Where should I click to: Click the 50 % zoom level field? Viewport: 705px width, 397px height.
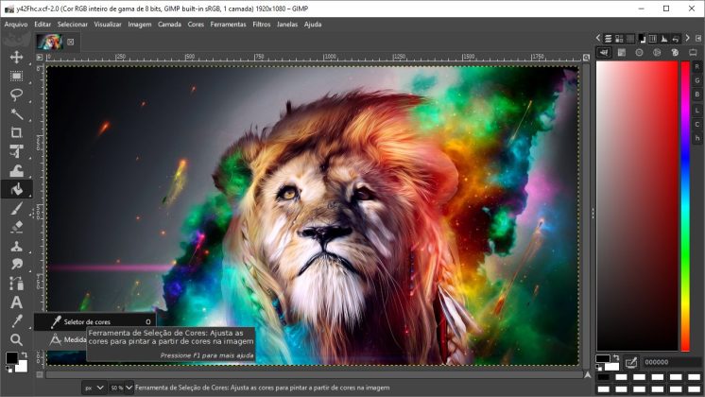(x=117, y=388)
